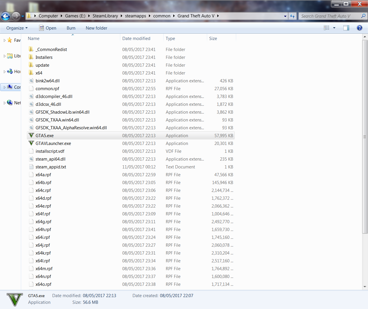Click the vertical scrollbar thumb
The image size is (368, 309).
tap(365, 137)
